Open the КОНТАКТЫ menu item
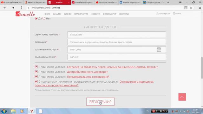 [x=124, y=14]
